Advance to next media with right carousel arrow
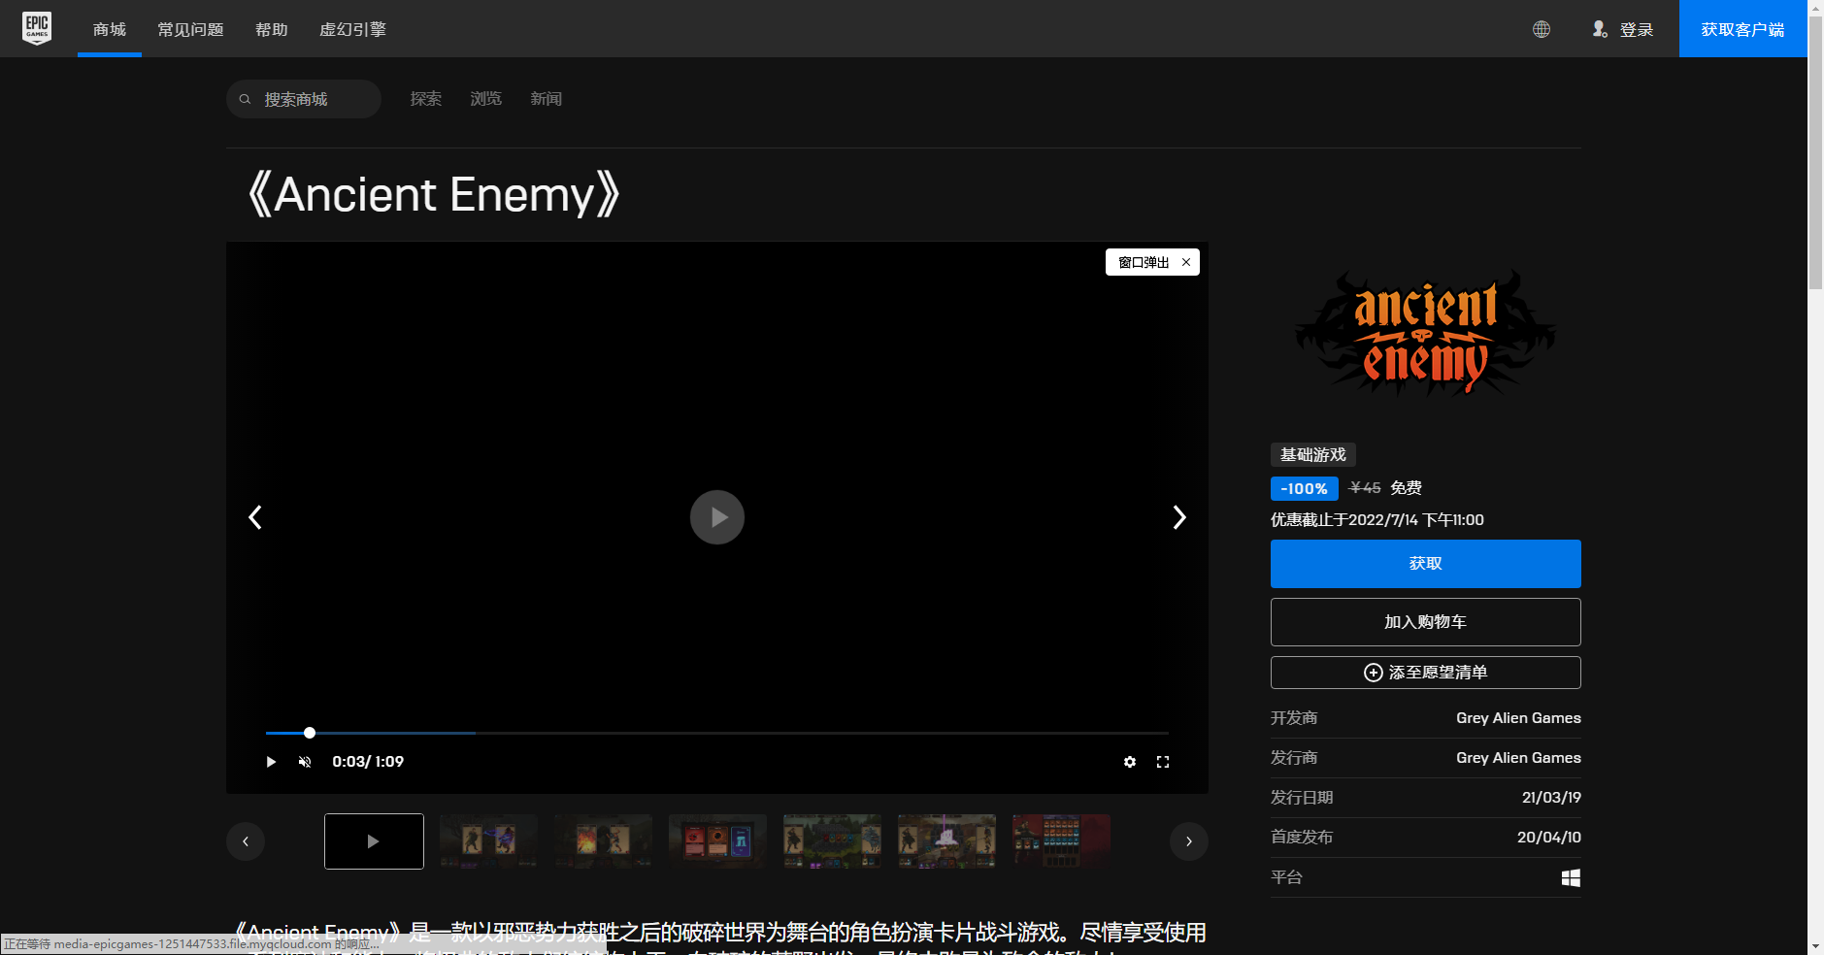Screen dimensions: 1824x955 pyautogui.click(x=1189, y=841)
